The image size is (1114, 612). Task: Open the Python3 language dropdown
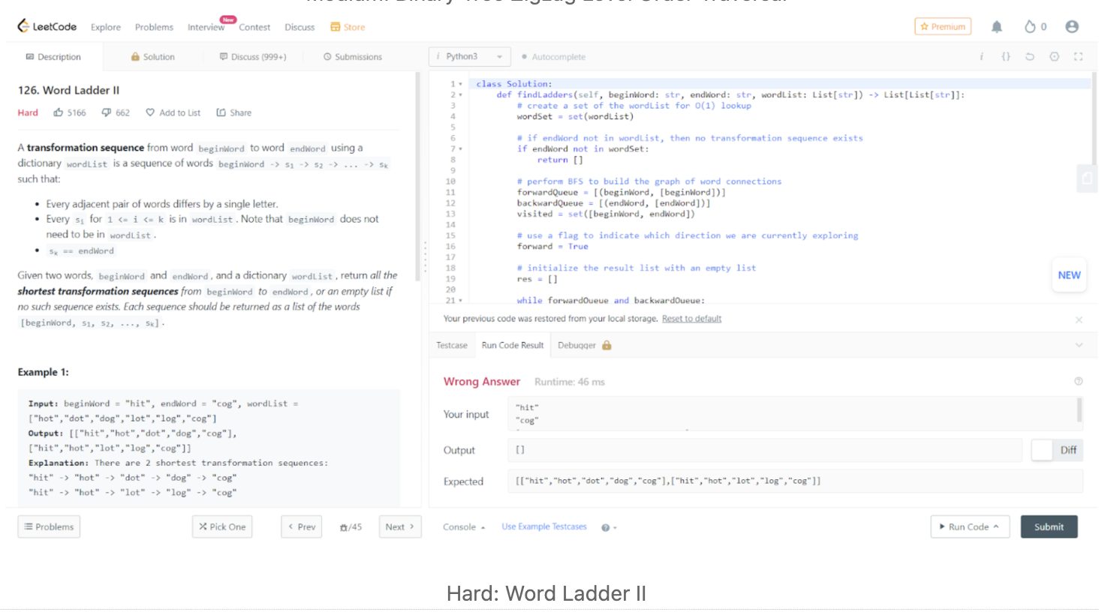point(469,57)
